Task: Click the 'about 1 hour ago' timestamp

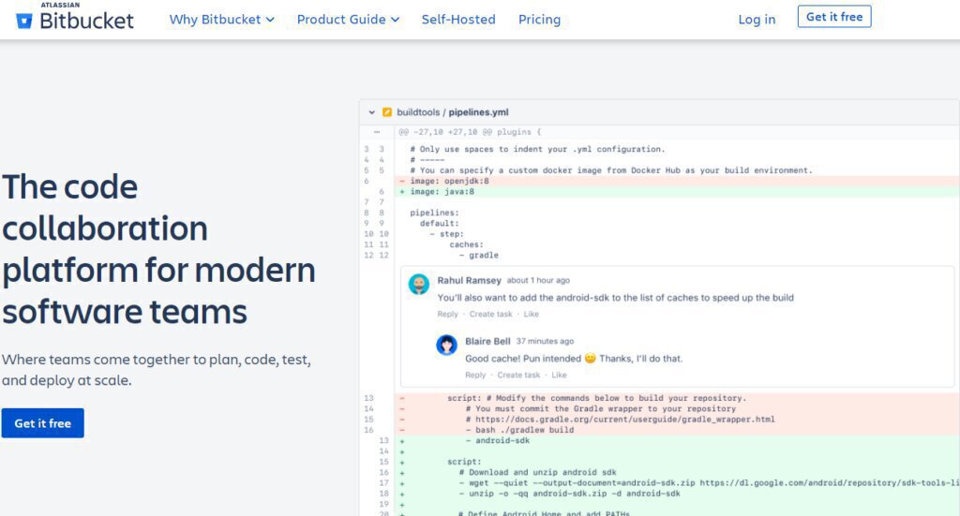Action: pyautogui.click(x=538, y=281)
